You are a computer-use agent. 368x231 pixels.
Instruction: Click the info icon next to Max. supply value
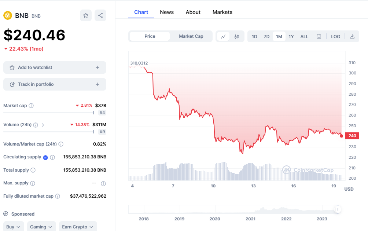click(x=103, y=184)
